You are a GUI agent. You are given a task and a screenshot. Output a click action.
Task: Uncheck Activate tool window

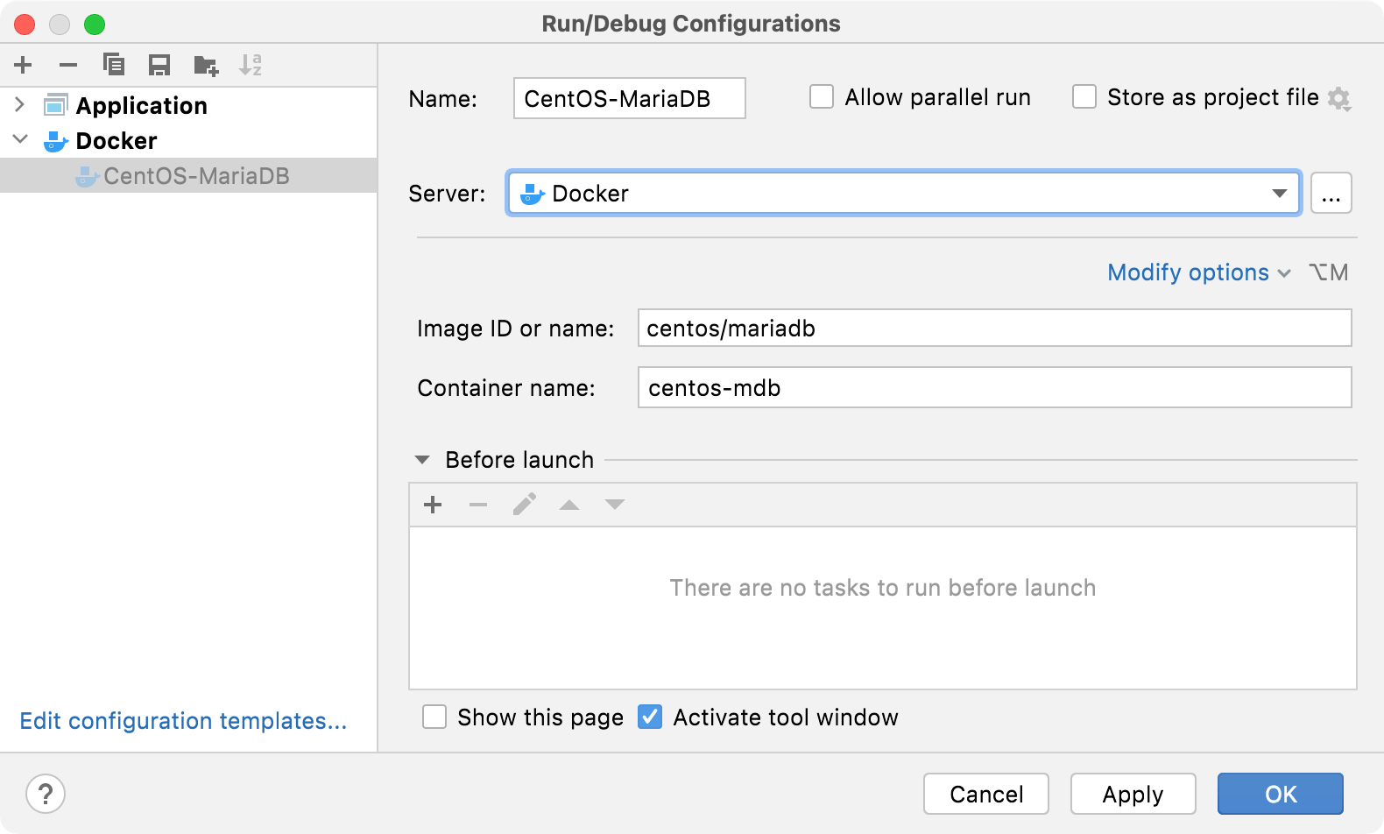(650, 717)
